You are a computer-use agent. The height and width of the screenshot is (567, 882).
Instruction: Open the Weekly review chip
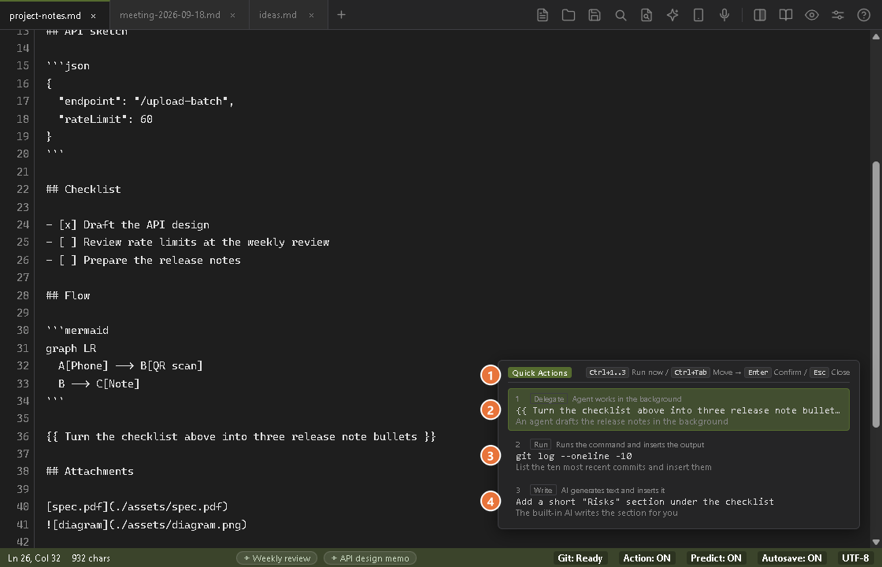tap(276, 558)
